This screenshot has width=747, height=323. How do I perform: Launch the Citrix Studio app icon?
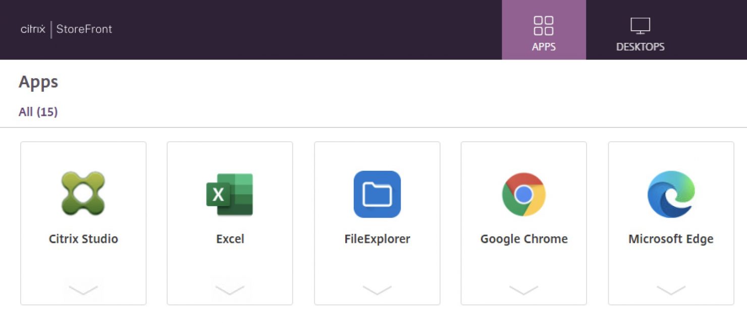(x=83, y=195)
